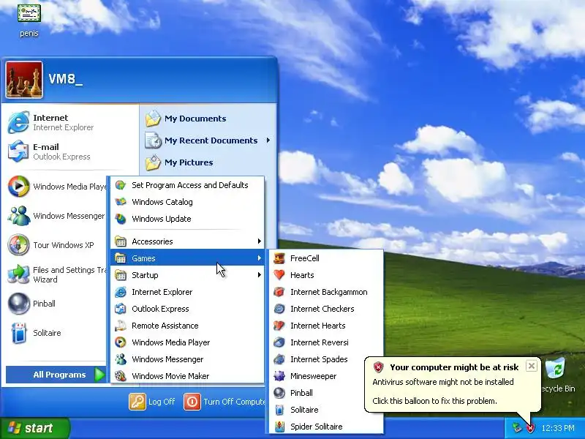The image size is (585, 439).
Task: Choose Windows Messenger in All Programs list
Action: coord(187,359)
